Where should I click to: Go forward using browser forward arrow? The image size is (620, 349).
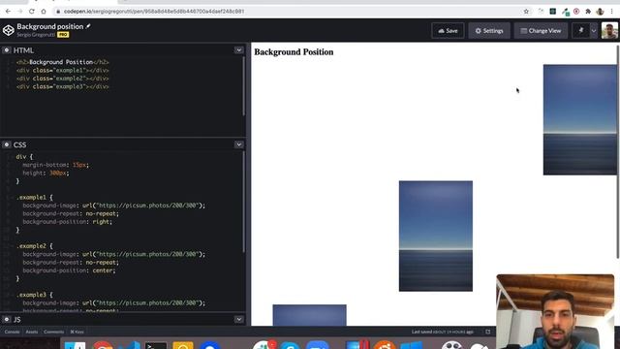tap(19, 11)
